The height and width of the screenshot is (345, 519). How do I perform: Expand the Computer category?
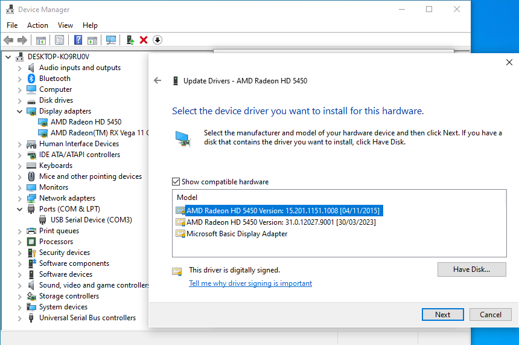coord(19,90)
